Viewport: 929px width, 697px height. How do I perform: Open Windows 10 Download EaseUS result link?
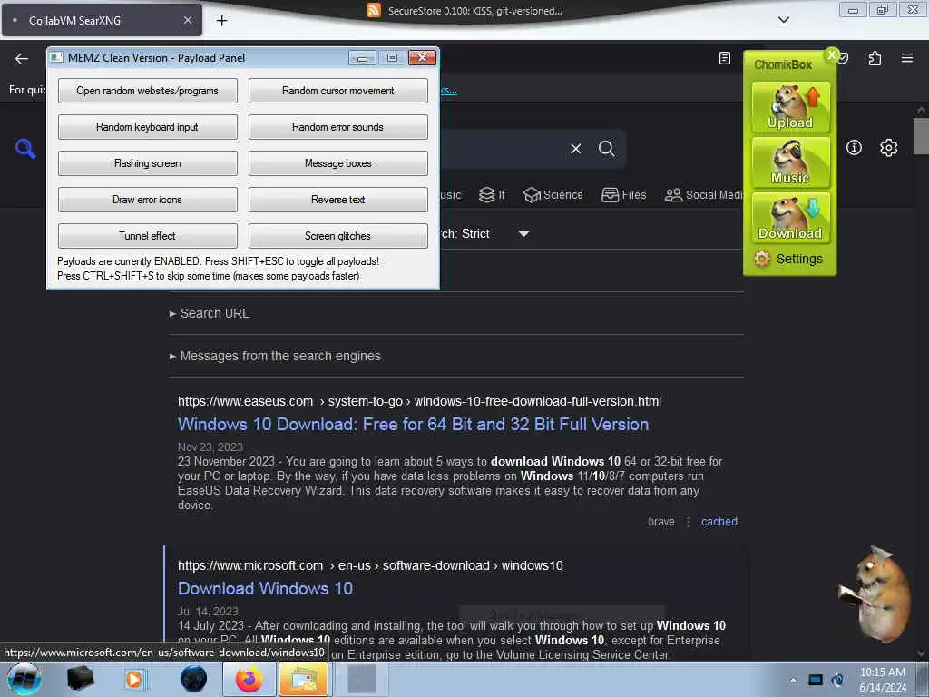click(413, 425)
